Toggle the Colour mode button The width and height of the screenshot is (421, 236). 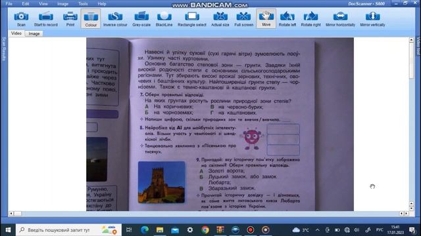91,18
